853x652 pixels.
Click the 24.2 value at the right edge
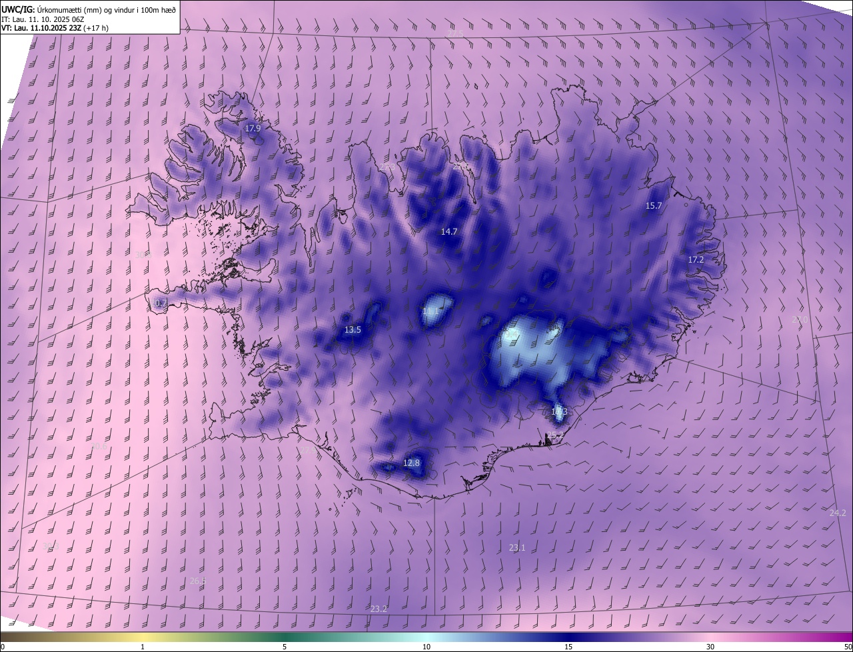(838, 513)
